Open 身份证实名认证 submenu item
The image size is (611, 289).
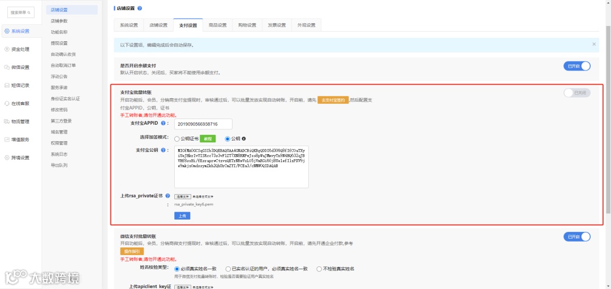tap(65, 98)
